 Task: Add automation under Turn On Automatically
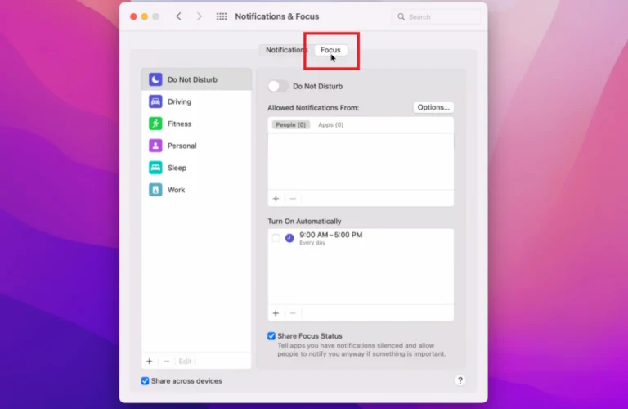click(x=276, y=313)
